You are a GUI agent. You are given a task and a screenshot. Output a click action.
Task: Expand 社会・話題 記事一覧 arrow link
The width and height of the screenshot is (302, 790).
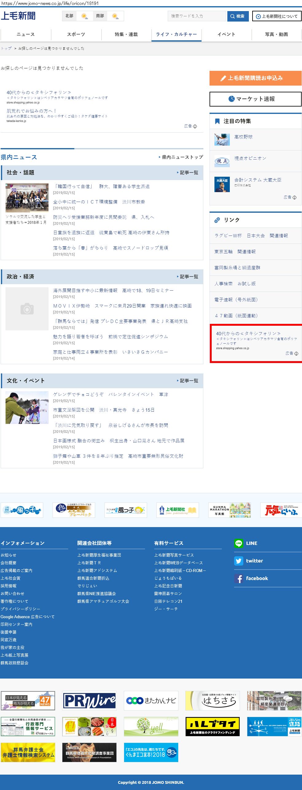tap(187, 173)
